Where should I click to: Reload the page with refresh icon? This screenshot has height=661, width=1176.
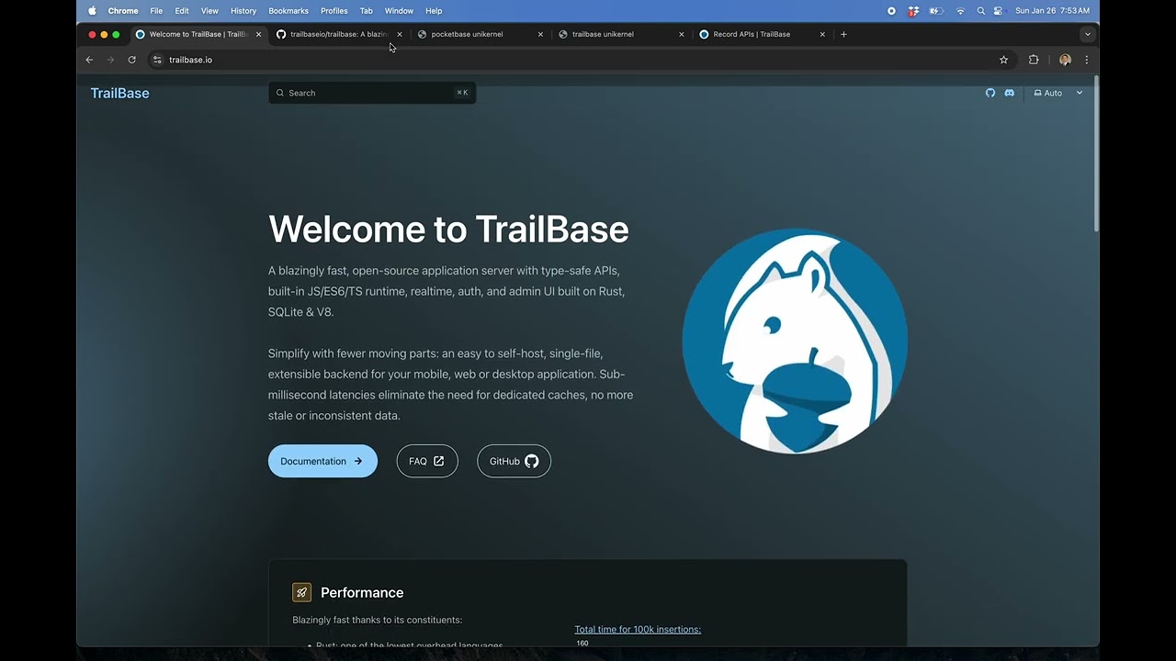[131, 60]
